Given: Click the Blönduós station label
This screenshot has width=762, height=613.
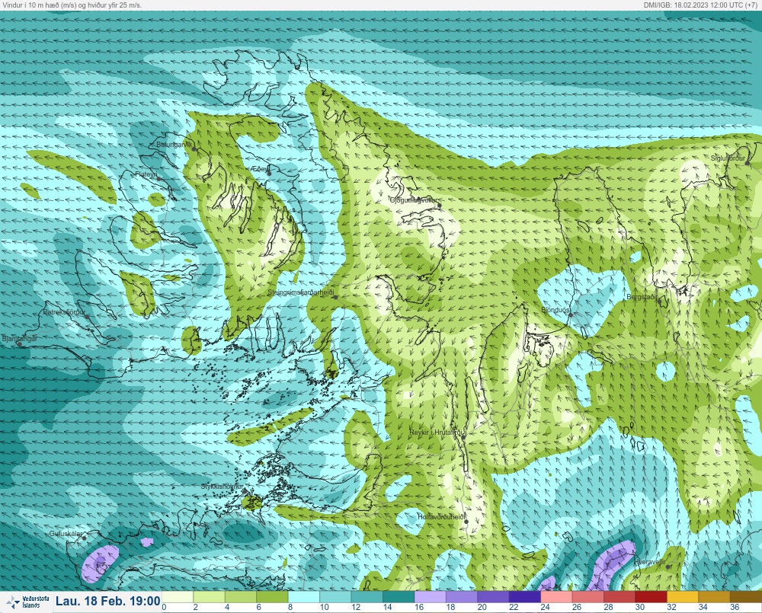Looking at the screenshot, I should pyautogui.click(x=555, y=310).
